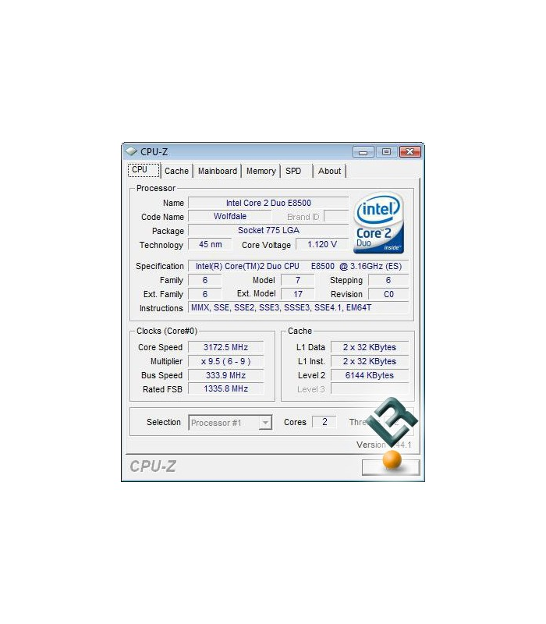Click the Name field Intel Core 2 Duo E8500

(x=268, y=203)
